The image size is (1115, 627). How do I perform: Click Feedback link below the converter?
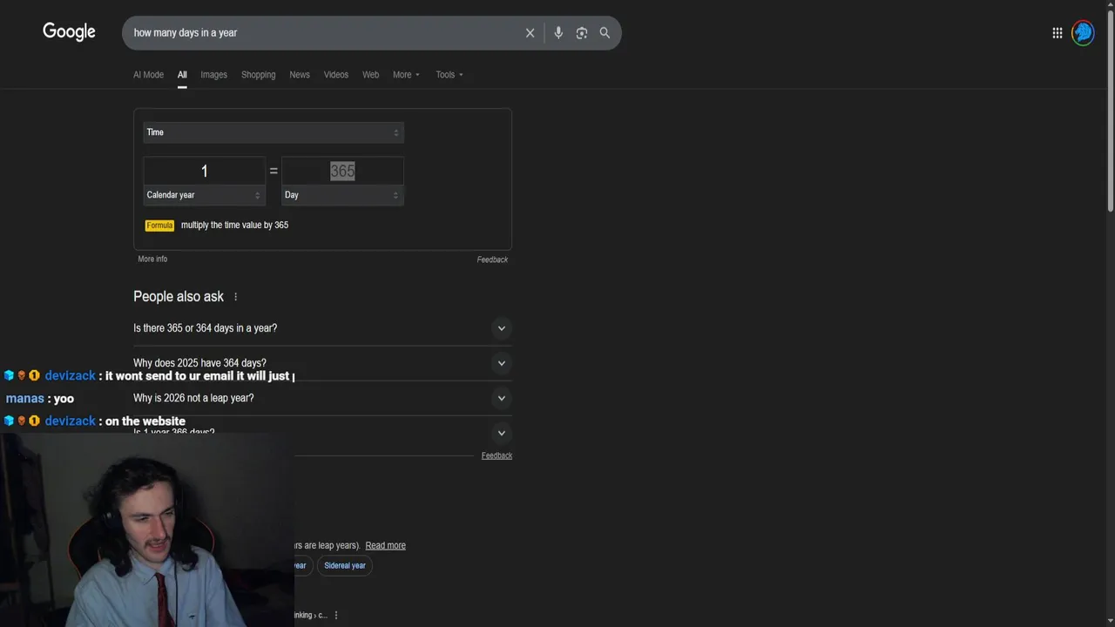point(492,260)
